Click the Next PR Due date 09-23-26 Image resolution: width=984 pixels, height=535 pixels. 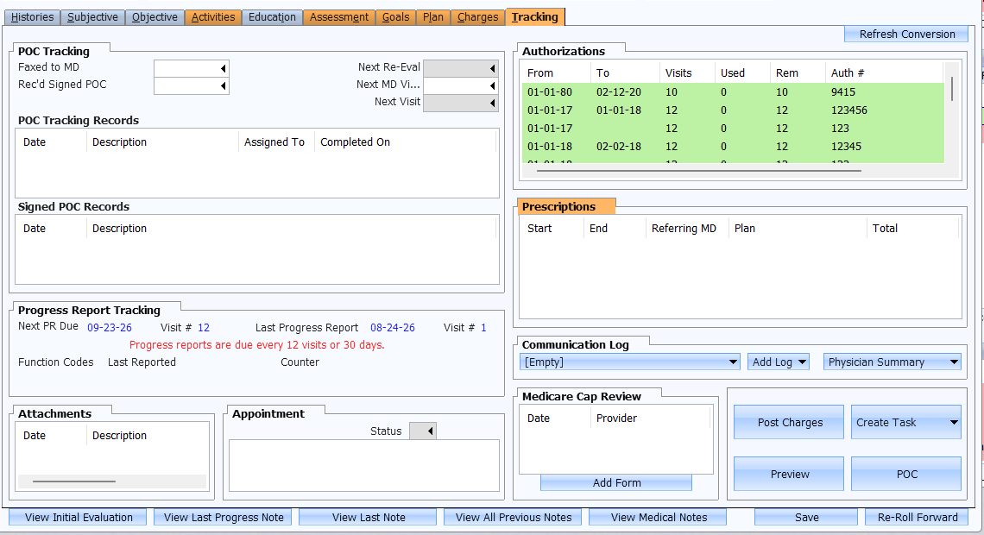tap(110, 327)
